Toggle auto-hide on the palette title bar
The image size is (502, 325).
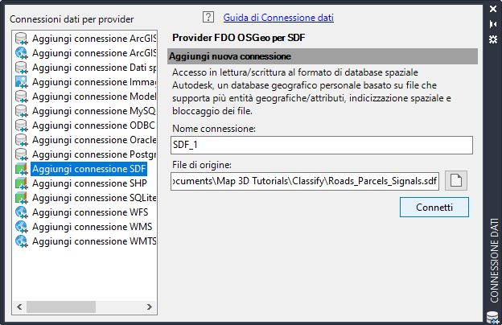493,24
